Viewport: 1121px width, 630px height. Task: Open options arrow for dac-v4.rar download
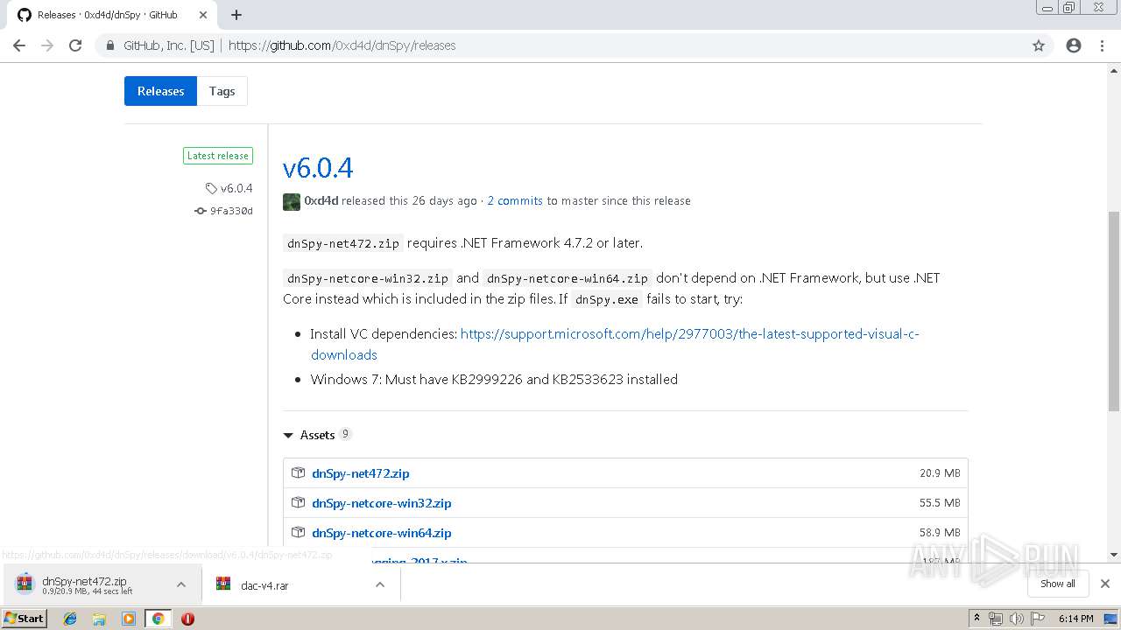click(380, 584)
